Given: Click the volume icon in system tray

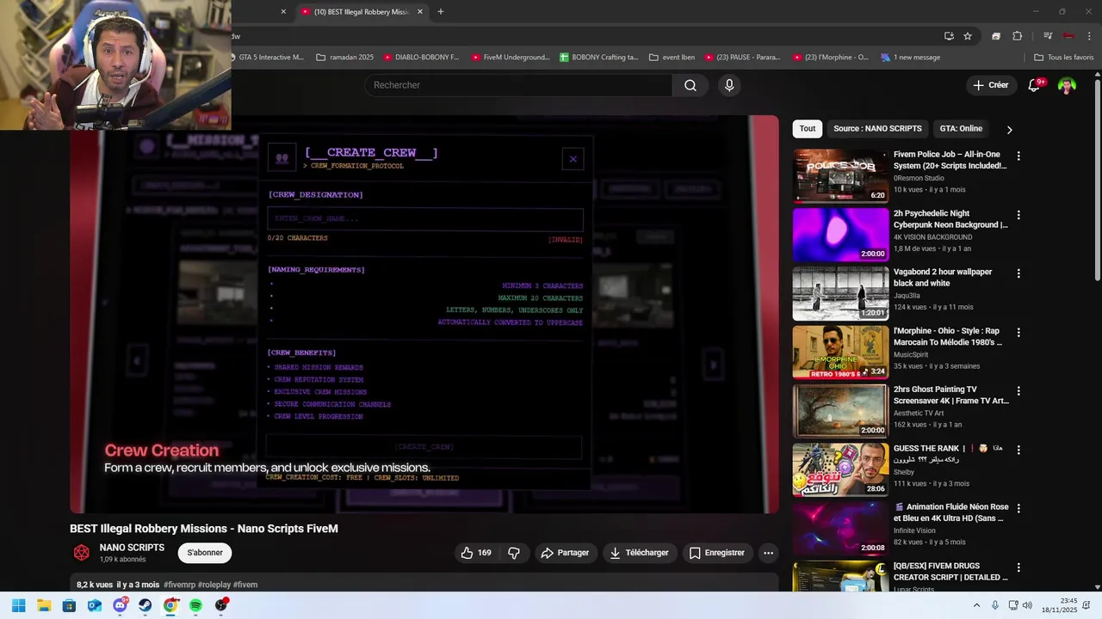Looking at the screenshot, I should (1027, 605).
